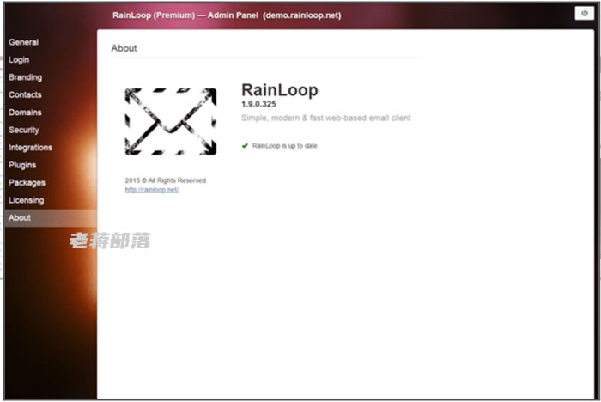Screen dimensions: 601x402
Task: Follow the http://rainloop.net/ link
Action: click(152, 190)
